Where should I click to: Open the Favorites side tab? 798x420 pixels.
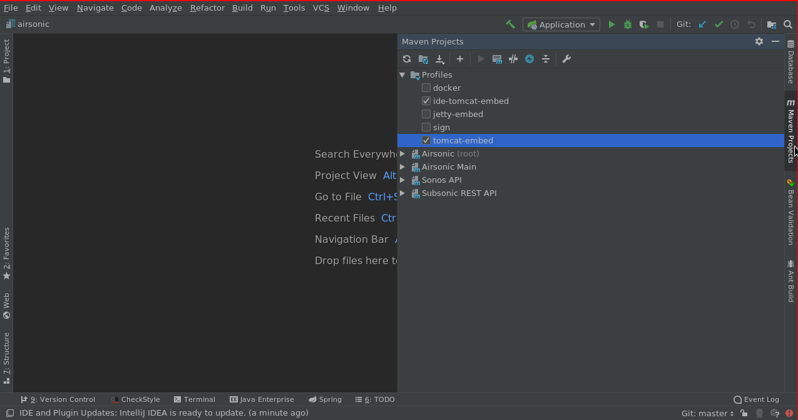click(6, 253)
